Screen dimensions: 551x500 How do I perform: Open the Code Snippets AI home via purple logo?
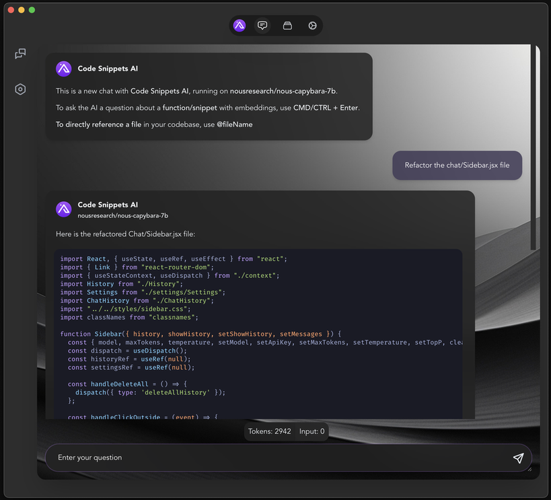click(x=239, y=25)
